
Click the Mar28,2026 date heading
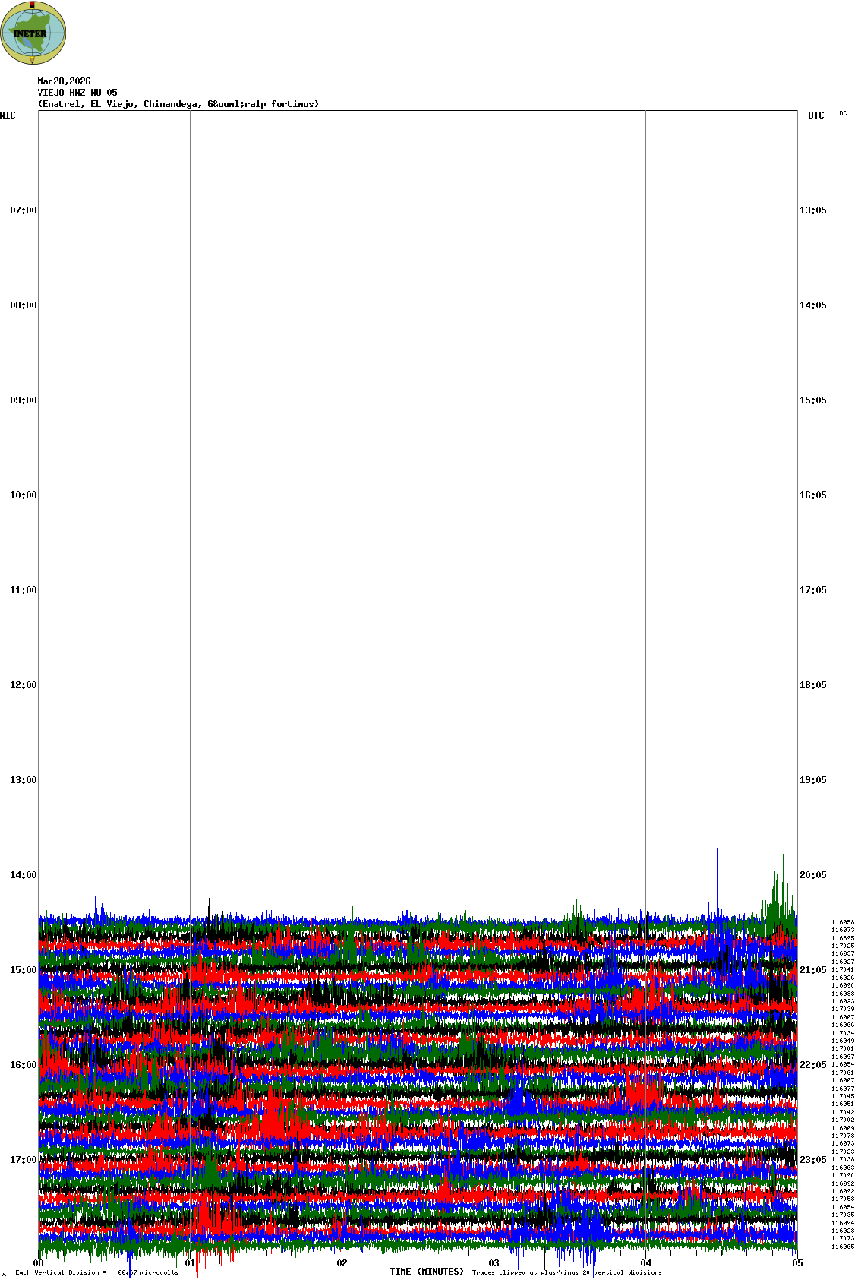64,81
